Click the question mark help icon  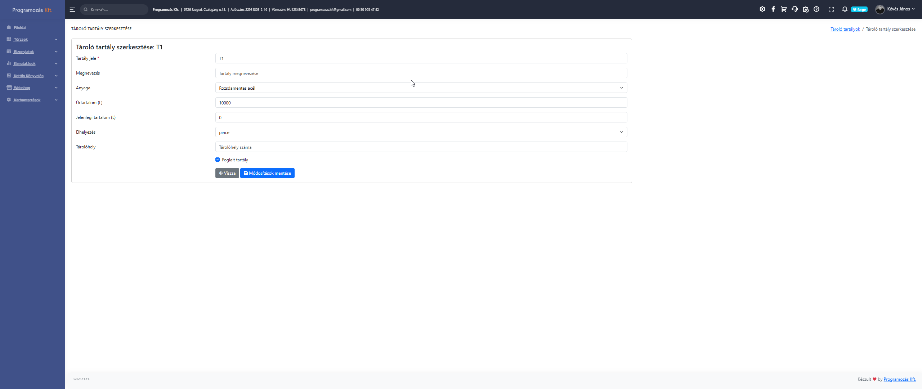pyautogui.click(x=816, y=9)
